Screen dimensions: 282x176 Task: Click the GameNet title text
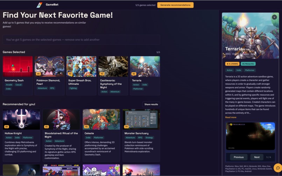click(52, 5)
